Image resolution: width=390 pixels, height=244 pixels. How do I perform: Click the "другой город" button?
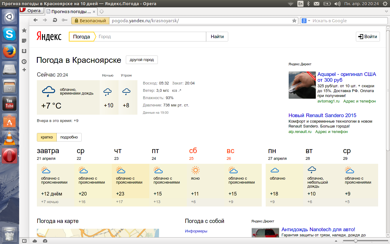(142, 60)
